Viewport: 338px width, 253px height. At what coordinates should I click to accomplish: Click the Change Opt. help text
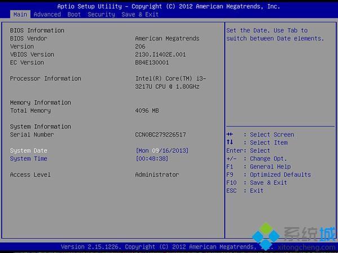click(x=268, y=159)
